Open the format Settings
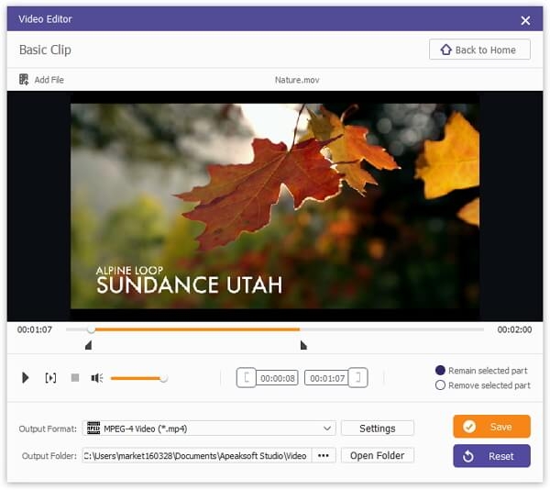The width and height of the screenshot is (550, 490). (377, 429)
